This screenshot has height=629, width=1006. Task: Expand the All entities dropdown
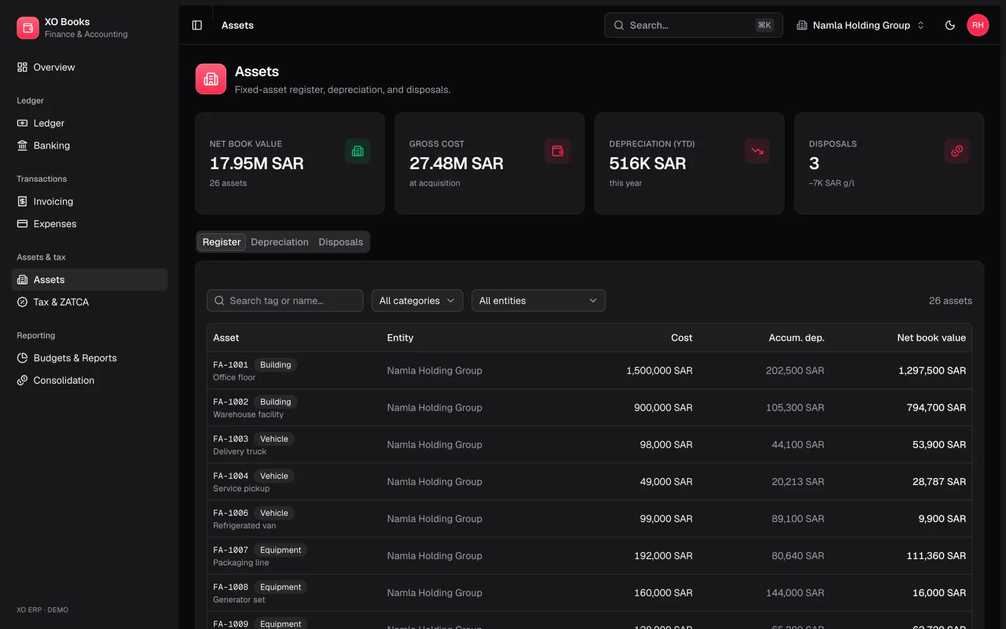pyautogui.click(x=538, y=301)
